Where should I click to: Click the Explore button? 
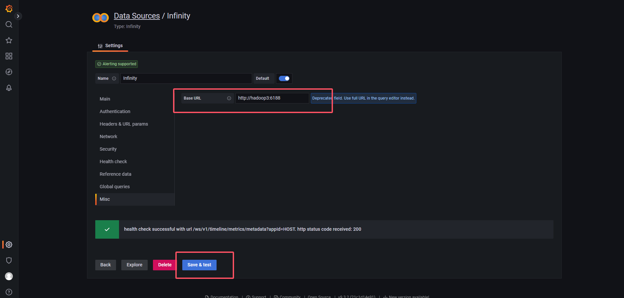[x=134, y=265]
